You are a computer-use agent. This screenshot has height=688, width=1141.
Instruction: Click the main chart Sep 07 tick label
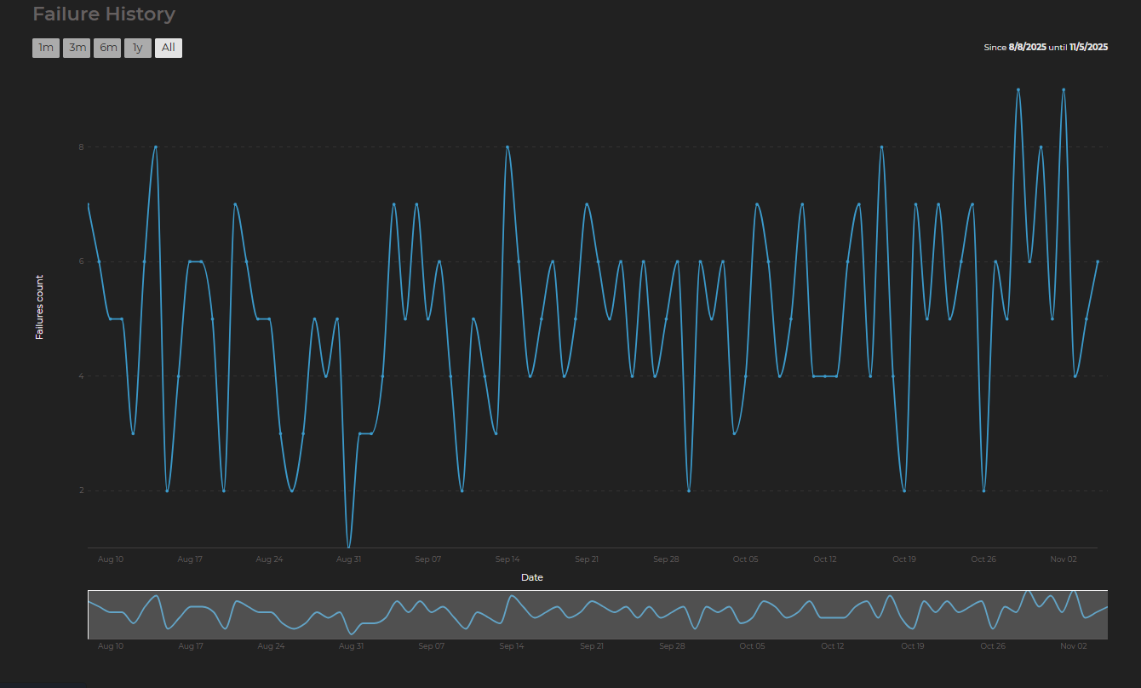[x=428, y=559]
